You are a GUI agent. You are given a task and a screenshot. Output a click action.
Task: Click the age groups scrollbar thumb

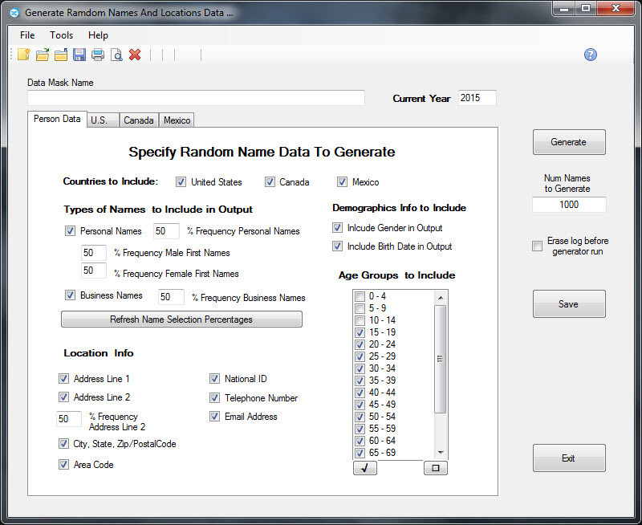pyautogui.click(x=440, y=359)
